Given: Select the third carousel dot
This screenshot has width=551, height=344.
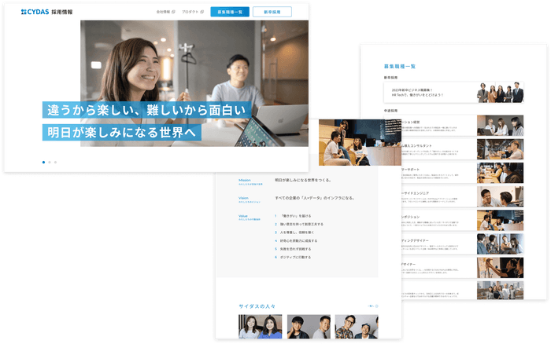Looking at the screenshot, I should 55,163.
